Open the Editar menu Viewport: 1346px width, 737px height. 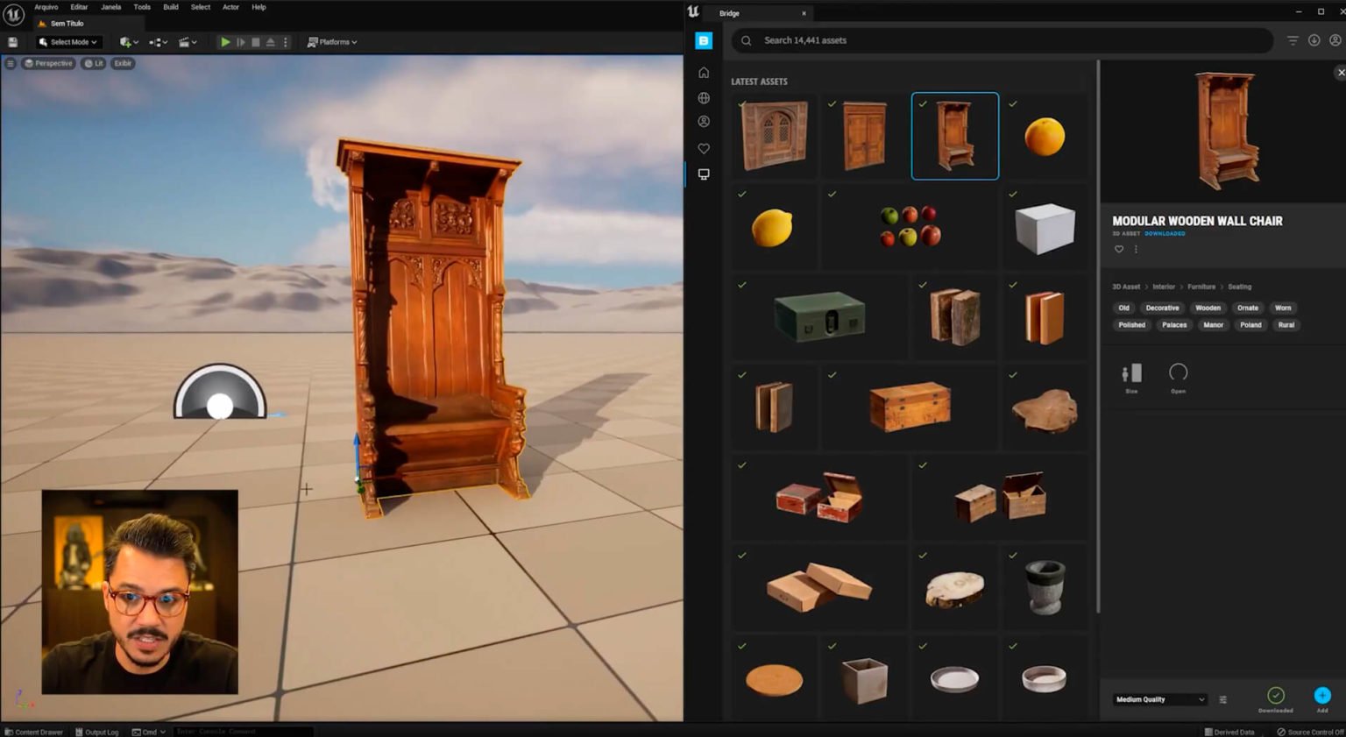pyautogui.click(x=78, y=7)
